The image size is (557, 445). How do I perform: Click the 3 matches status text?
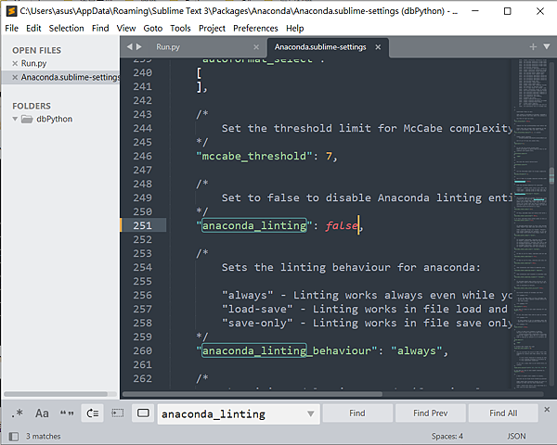point(43,436)
